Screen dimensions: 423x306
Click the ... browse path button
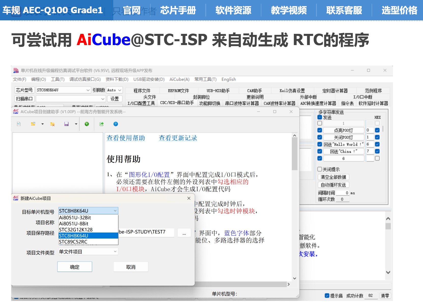(x=184, y=233)
